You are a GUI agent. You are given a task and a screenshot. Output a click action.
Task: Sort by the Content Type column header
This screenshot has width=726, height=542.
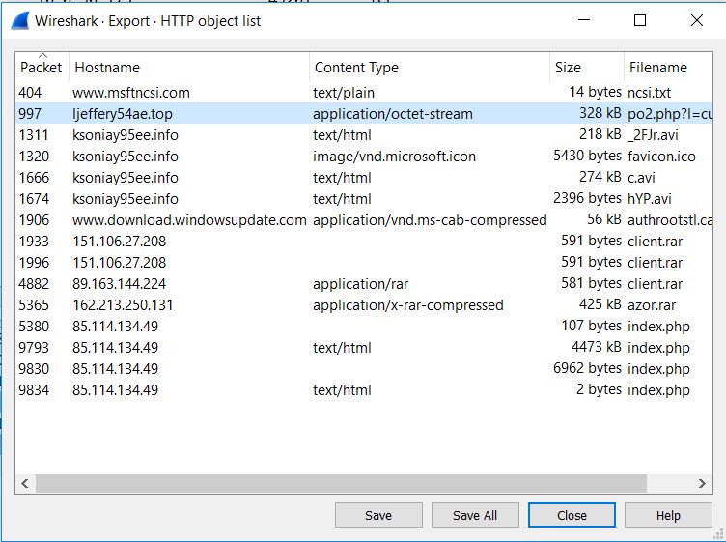click(x=430, y=68)
